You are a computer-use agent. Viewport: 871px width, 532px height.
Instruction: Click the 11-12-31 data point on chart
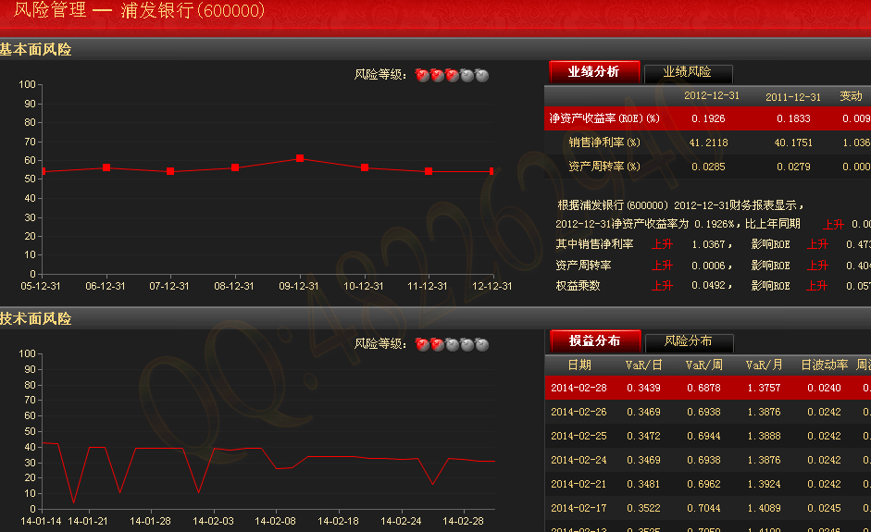coord(429,171)
